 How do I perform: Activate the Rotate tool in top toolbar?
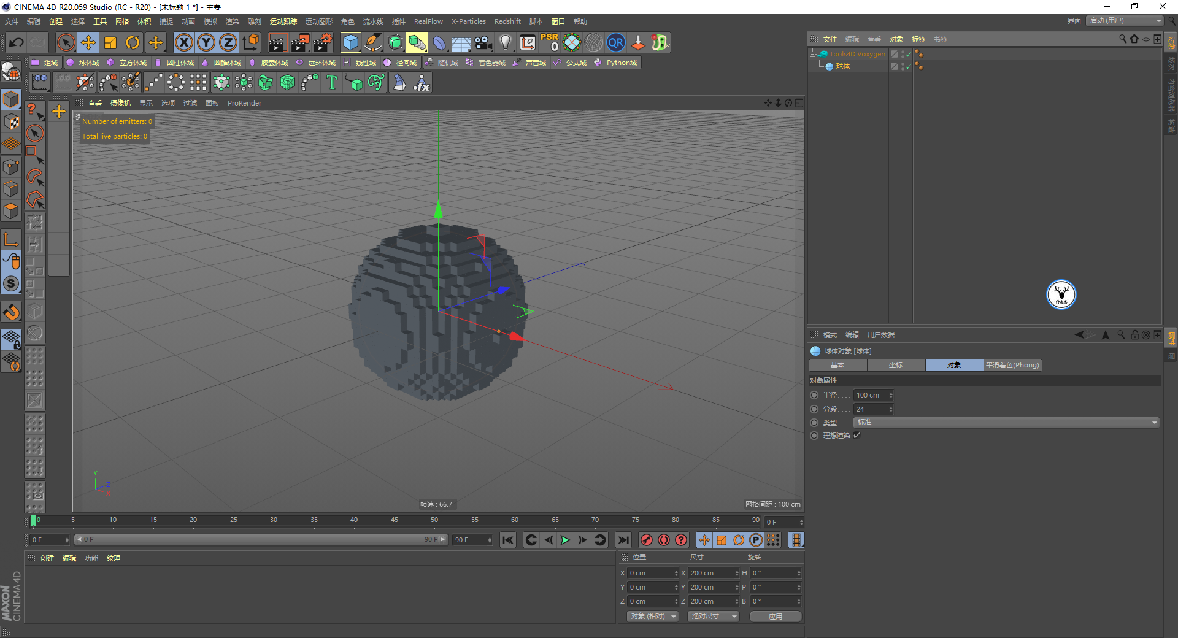point(133,42)
